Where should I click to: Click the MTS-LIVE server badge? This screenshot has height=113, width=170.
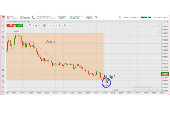144,17
